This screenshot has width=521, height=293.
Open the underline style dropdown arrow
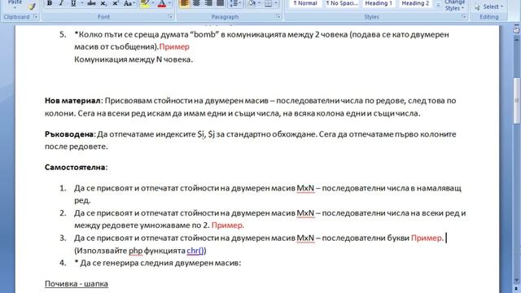pos(81,3)
